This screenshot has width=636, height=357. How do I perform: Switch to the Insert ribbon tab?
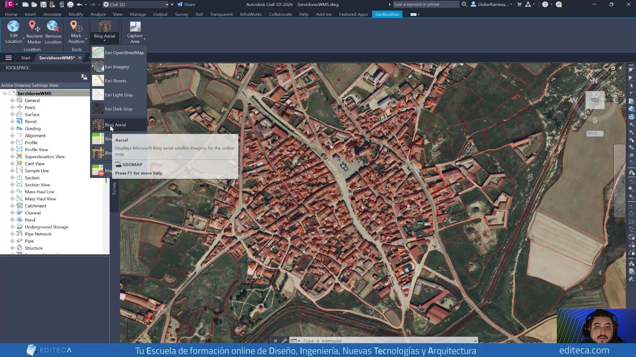30,14
